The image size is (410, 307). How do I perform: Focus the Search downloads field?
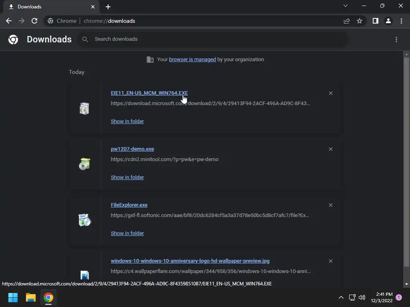pyautogui.click(x=213, y=39)
